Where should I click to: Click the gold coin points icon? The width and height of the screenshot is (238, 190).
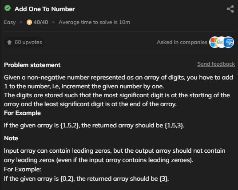tap(29, 22)
